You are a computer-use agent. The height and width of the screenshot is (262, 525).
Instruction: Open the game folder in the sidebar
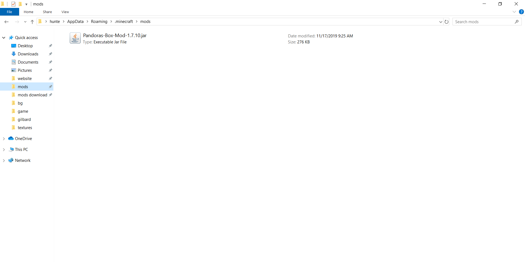23,111
